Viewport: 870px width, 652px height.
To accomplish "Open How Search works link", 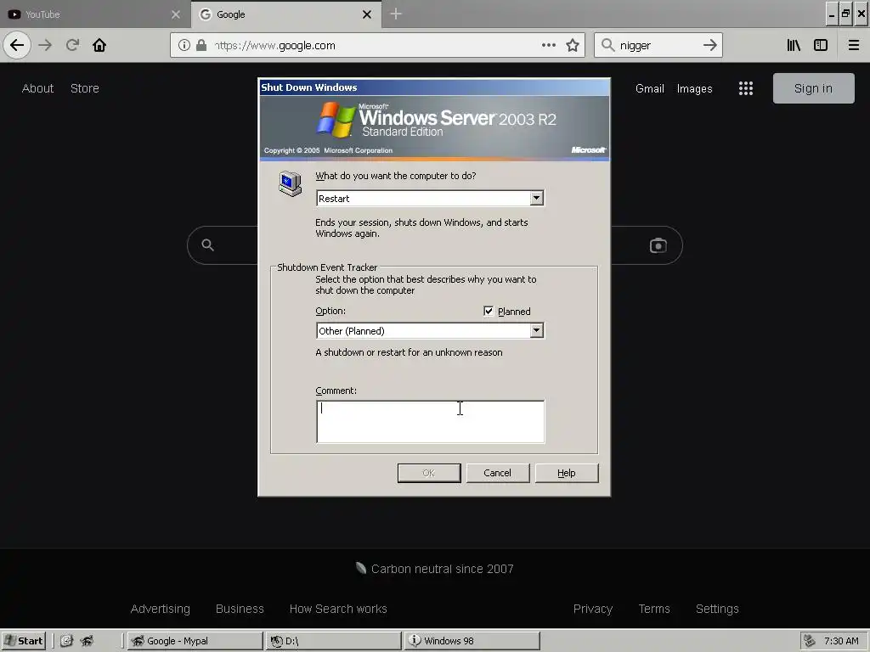I will pos(338,609).
